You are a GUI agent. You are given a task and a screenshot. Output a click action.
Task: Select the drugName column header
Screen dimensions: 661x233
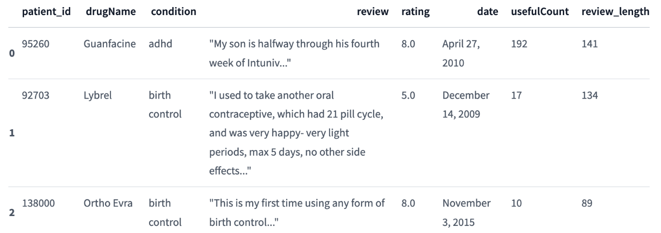(x=111, y=12)
